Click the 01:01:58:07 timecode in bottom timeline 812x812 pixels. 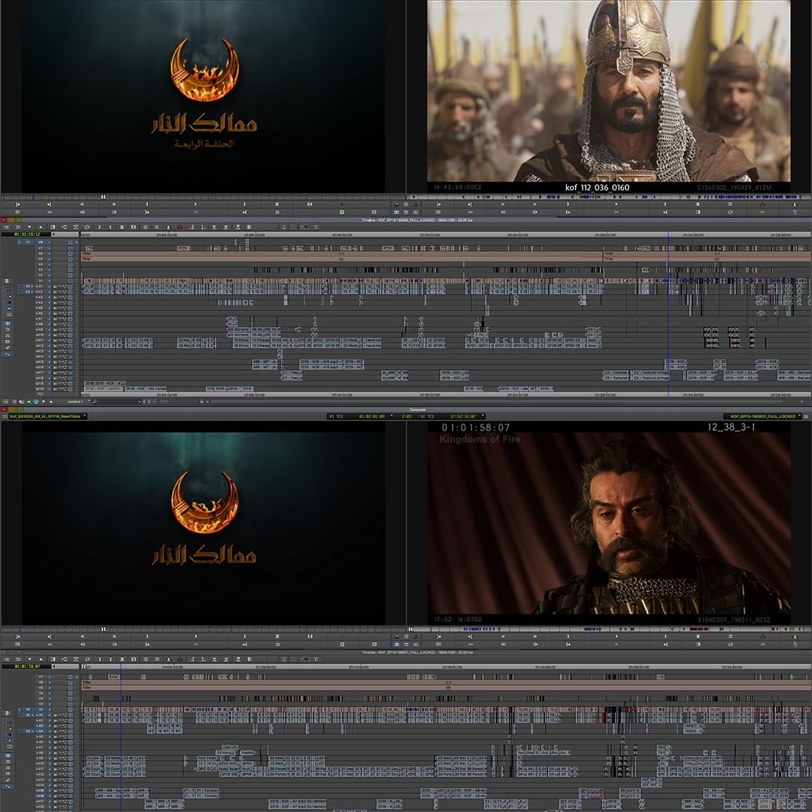click(28, 666)
